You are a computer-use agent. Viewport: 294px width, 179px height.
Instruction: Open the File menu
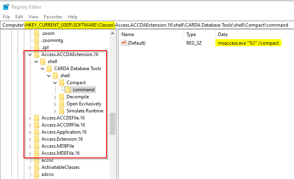6,17
